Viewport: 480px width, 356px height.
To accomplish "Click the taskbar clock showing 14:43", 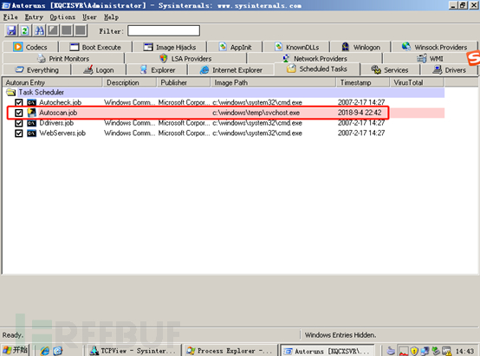I will coord(464,351).
